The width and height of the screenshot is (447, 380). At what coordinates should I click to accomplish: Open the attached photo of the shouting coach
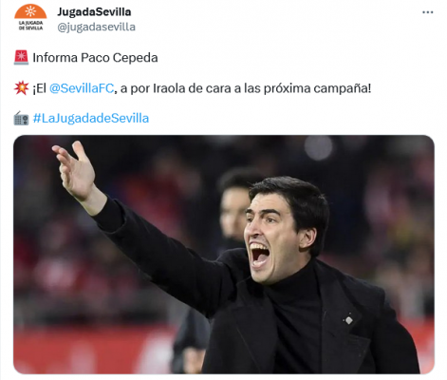[x=224, y=255]
